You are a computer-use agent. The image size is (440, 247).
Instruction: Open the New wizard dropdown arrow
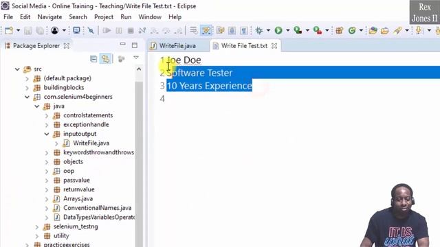18,30
